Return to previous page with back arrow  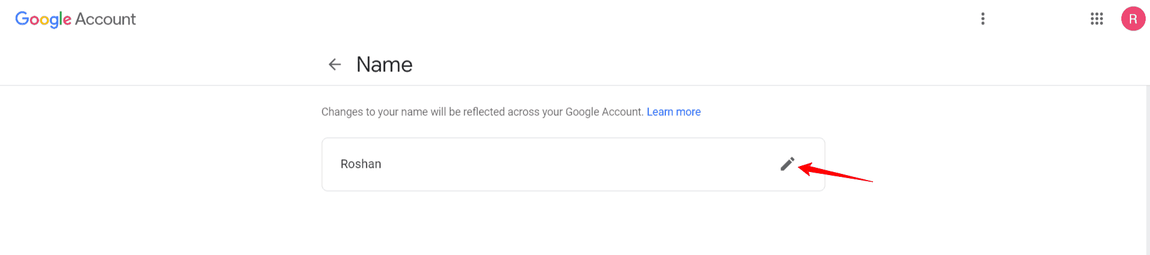(x=335, y=64)
